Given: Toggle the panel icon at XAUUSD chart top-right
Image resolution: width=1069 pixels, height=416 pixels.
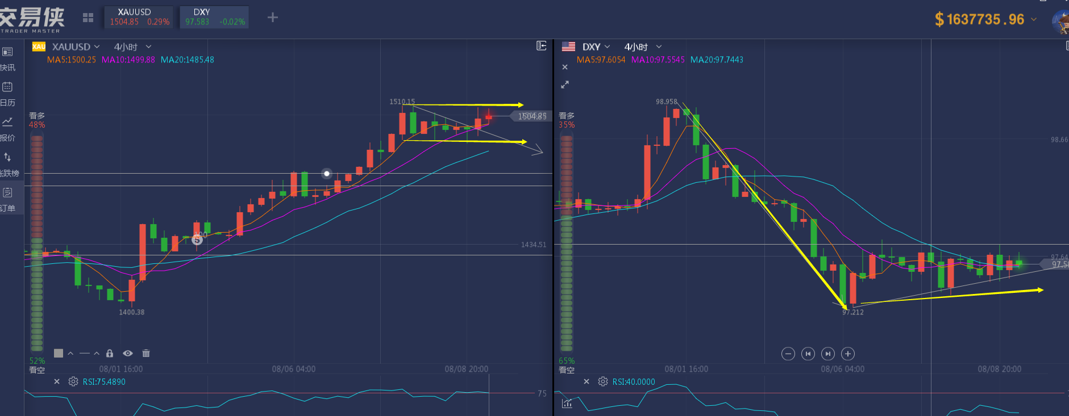Looking at the screenshot, I should (542, 46).
